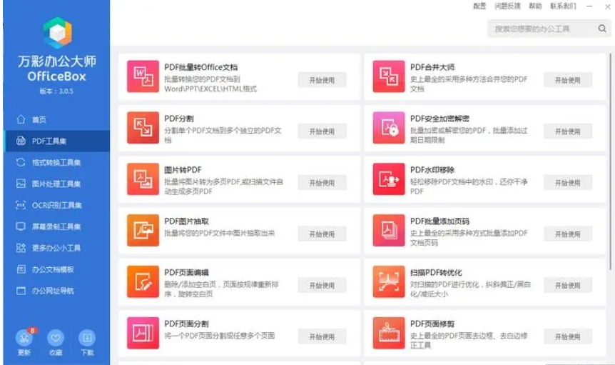This screenshot has width=615, height=365.
Task: Open 格式转换工具集 in the sidebar
Action: coord(57,162)
